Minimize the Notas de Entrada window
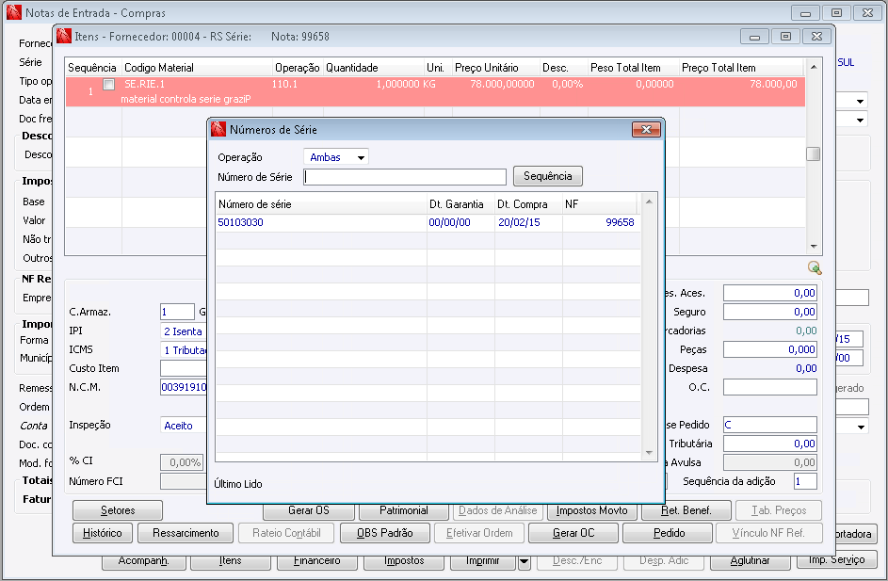Image resolution: width=888 pixels, height=581 pixels. point(805,12)
